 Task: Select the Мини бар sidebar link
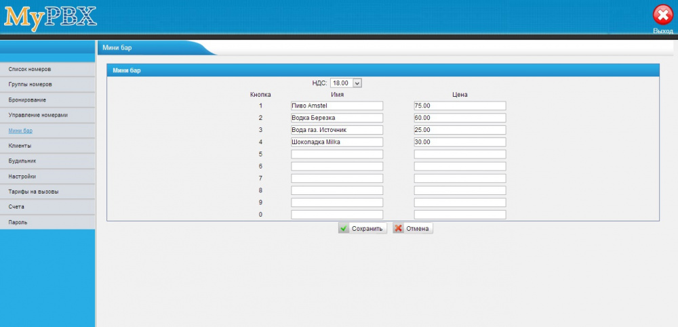pos(20,131)
